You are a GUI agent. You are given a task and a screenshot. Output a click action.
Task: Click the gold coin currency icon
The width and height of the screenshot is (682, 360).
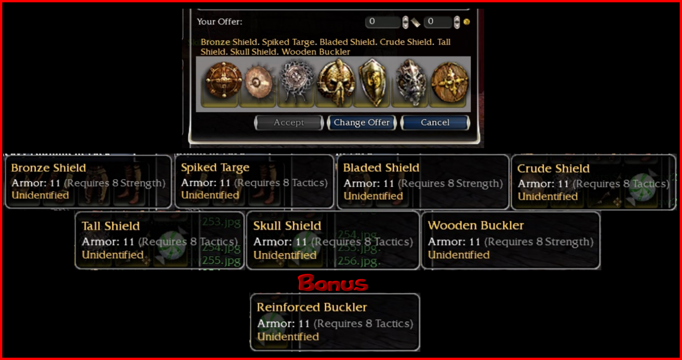click(466, 22)
